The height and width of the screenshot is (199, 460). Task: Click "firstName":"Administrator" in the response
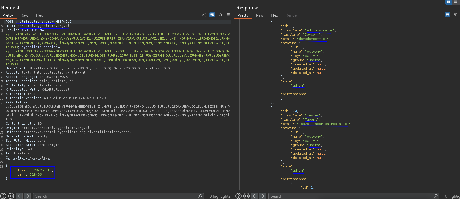point(309,30)
